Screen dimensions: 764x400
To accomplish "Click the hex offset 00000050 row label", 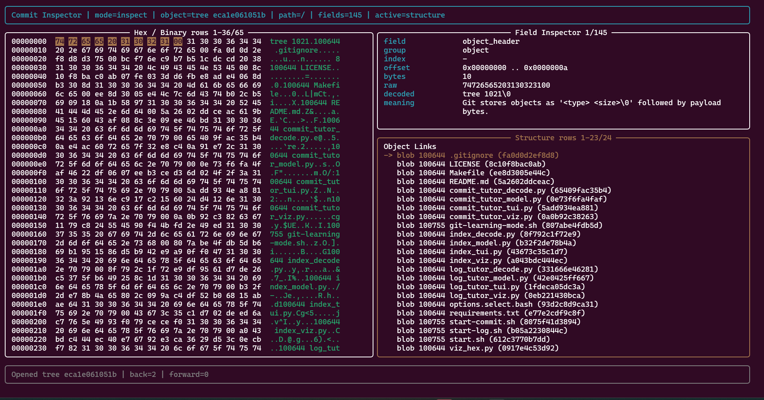I will pyautogui.click(x=29, y=85).
